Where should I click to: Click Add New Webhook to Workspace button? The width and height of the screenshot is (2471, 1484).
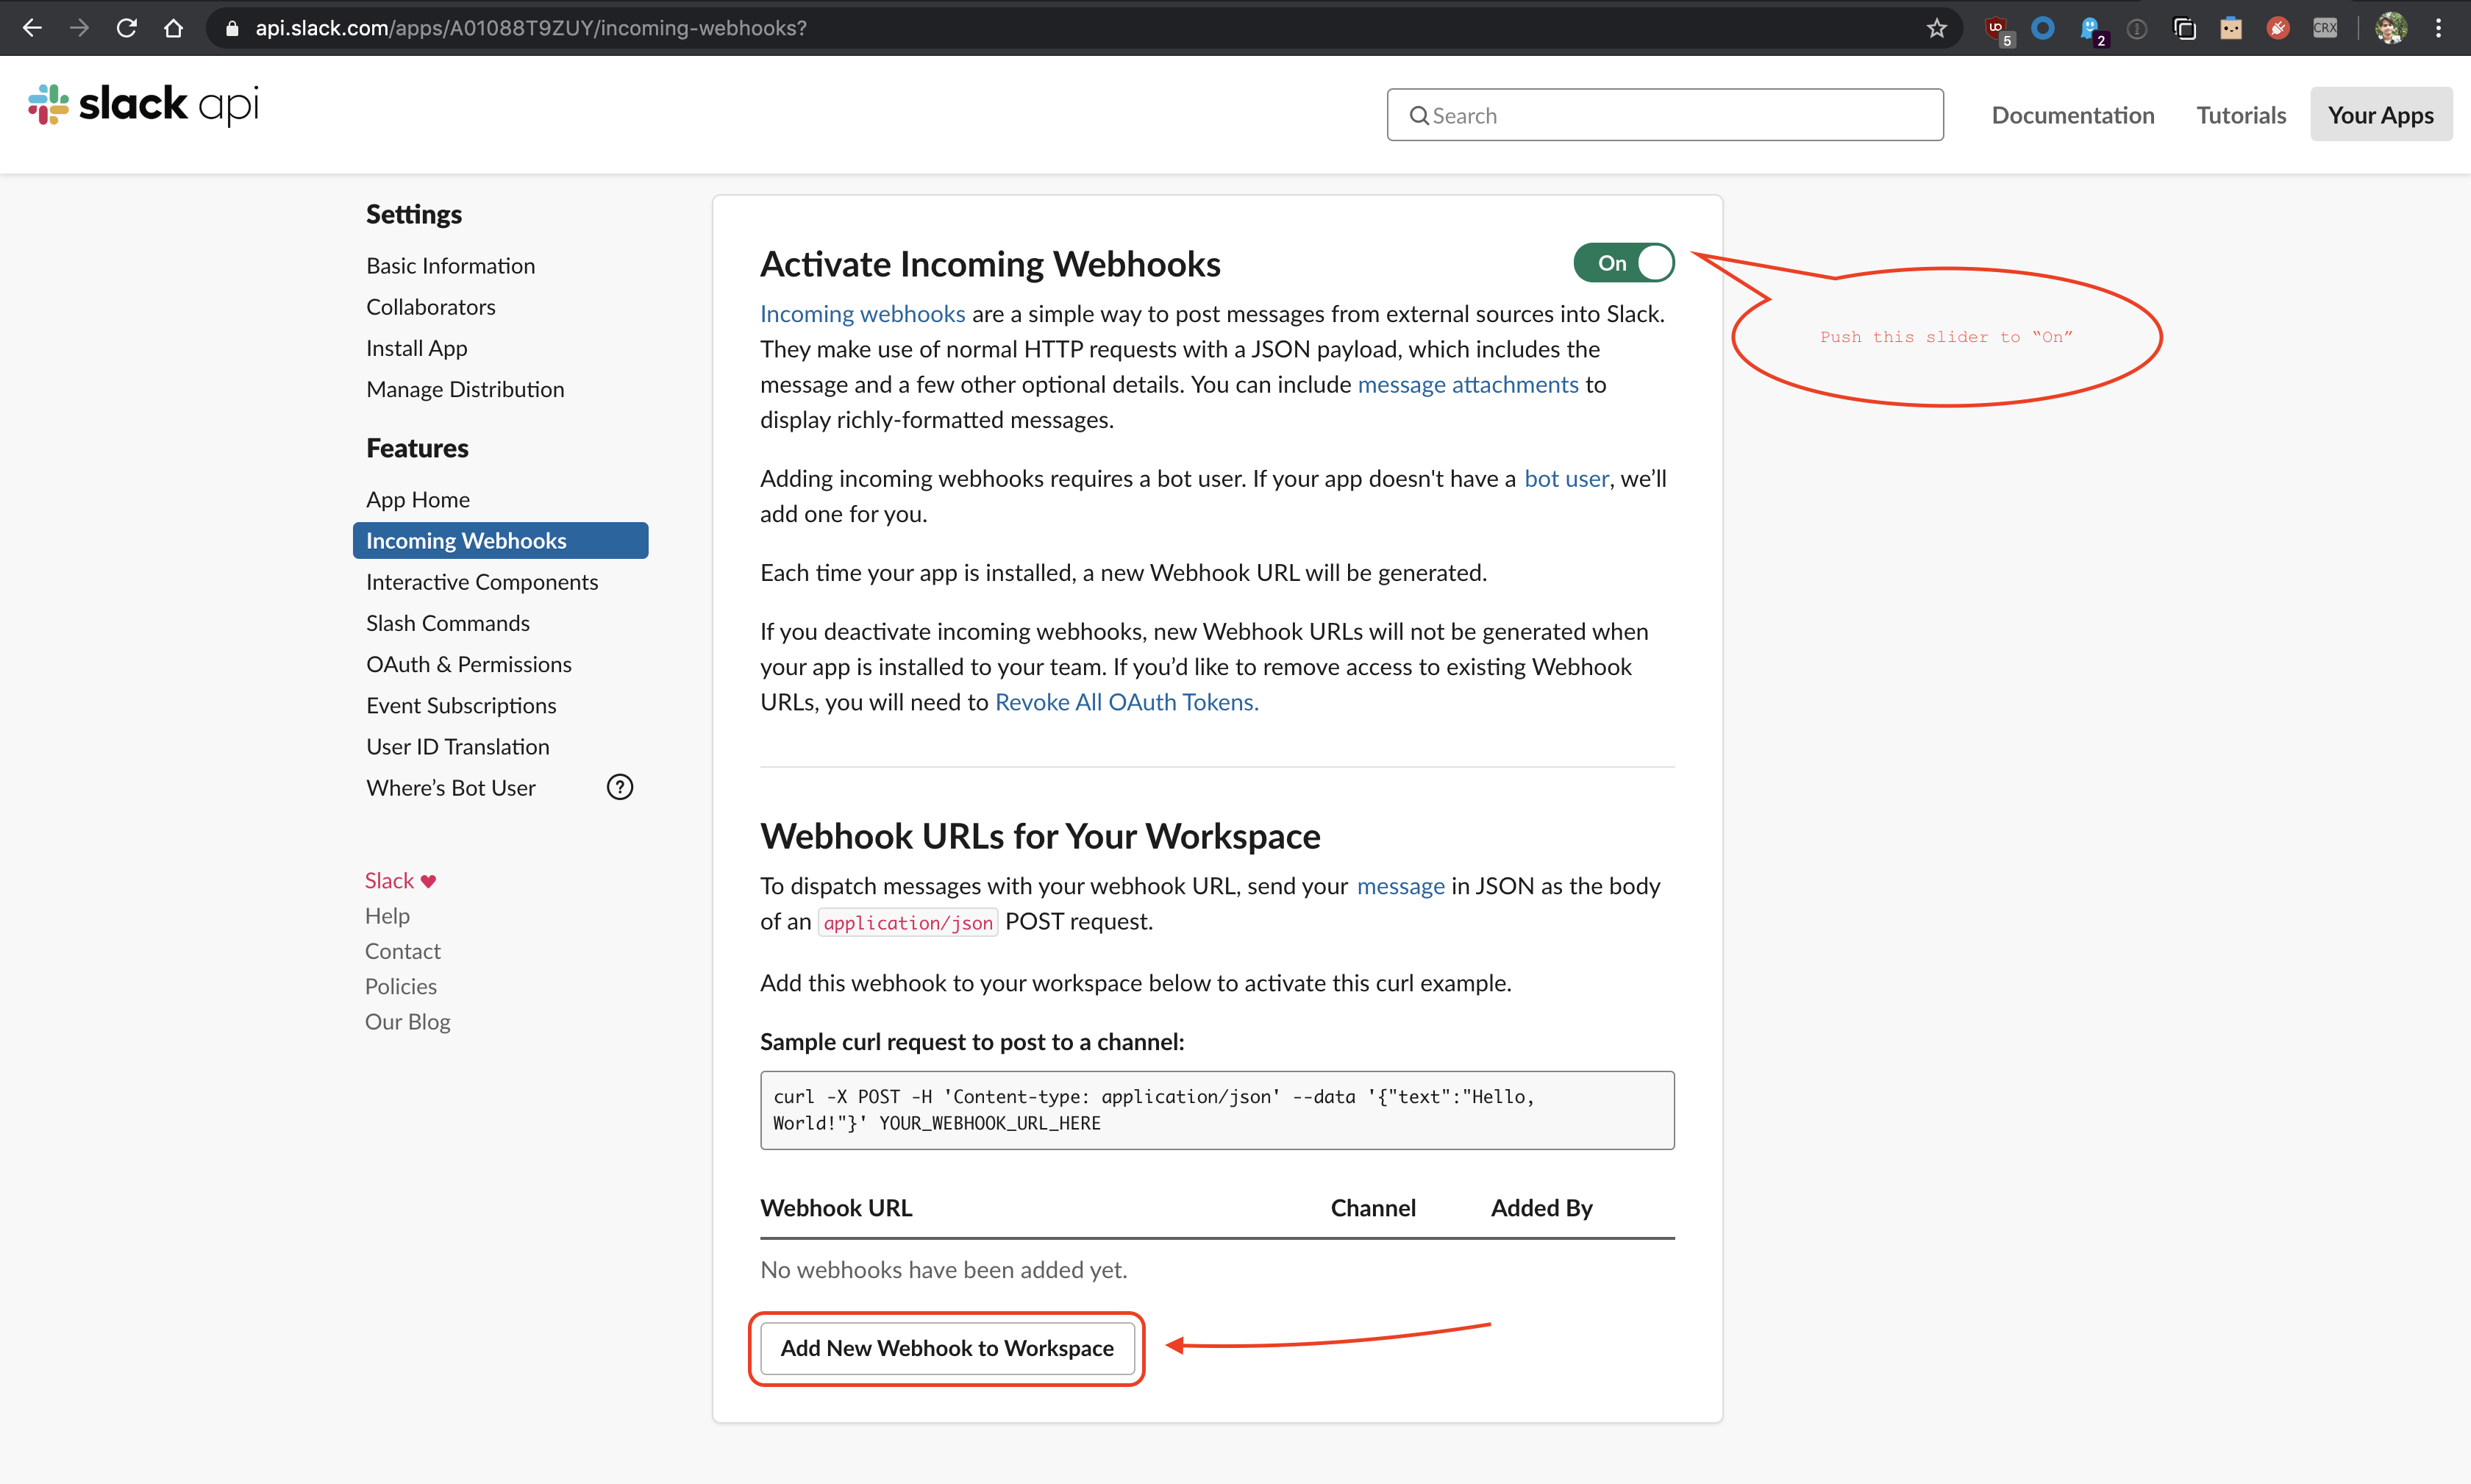[946, 1348]
